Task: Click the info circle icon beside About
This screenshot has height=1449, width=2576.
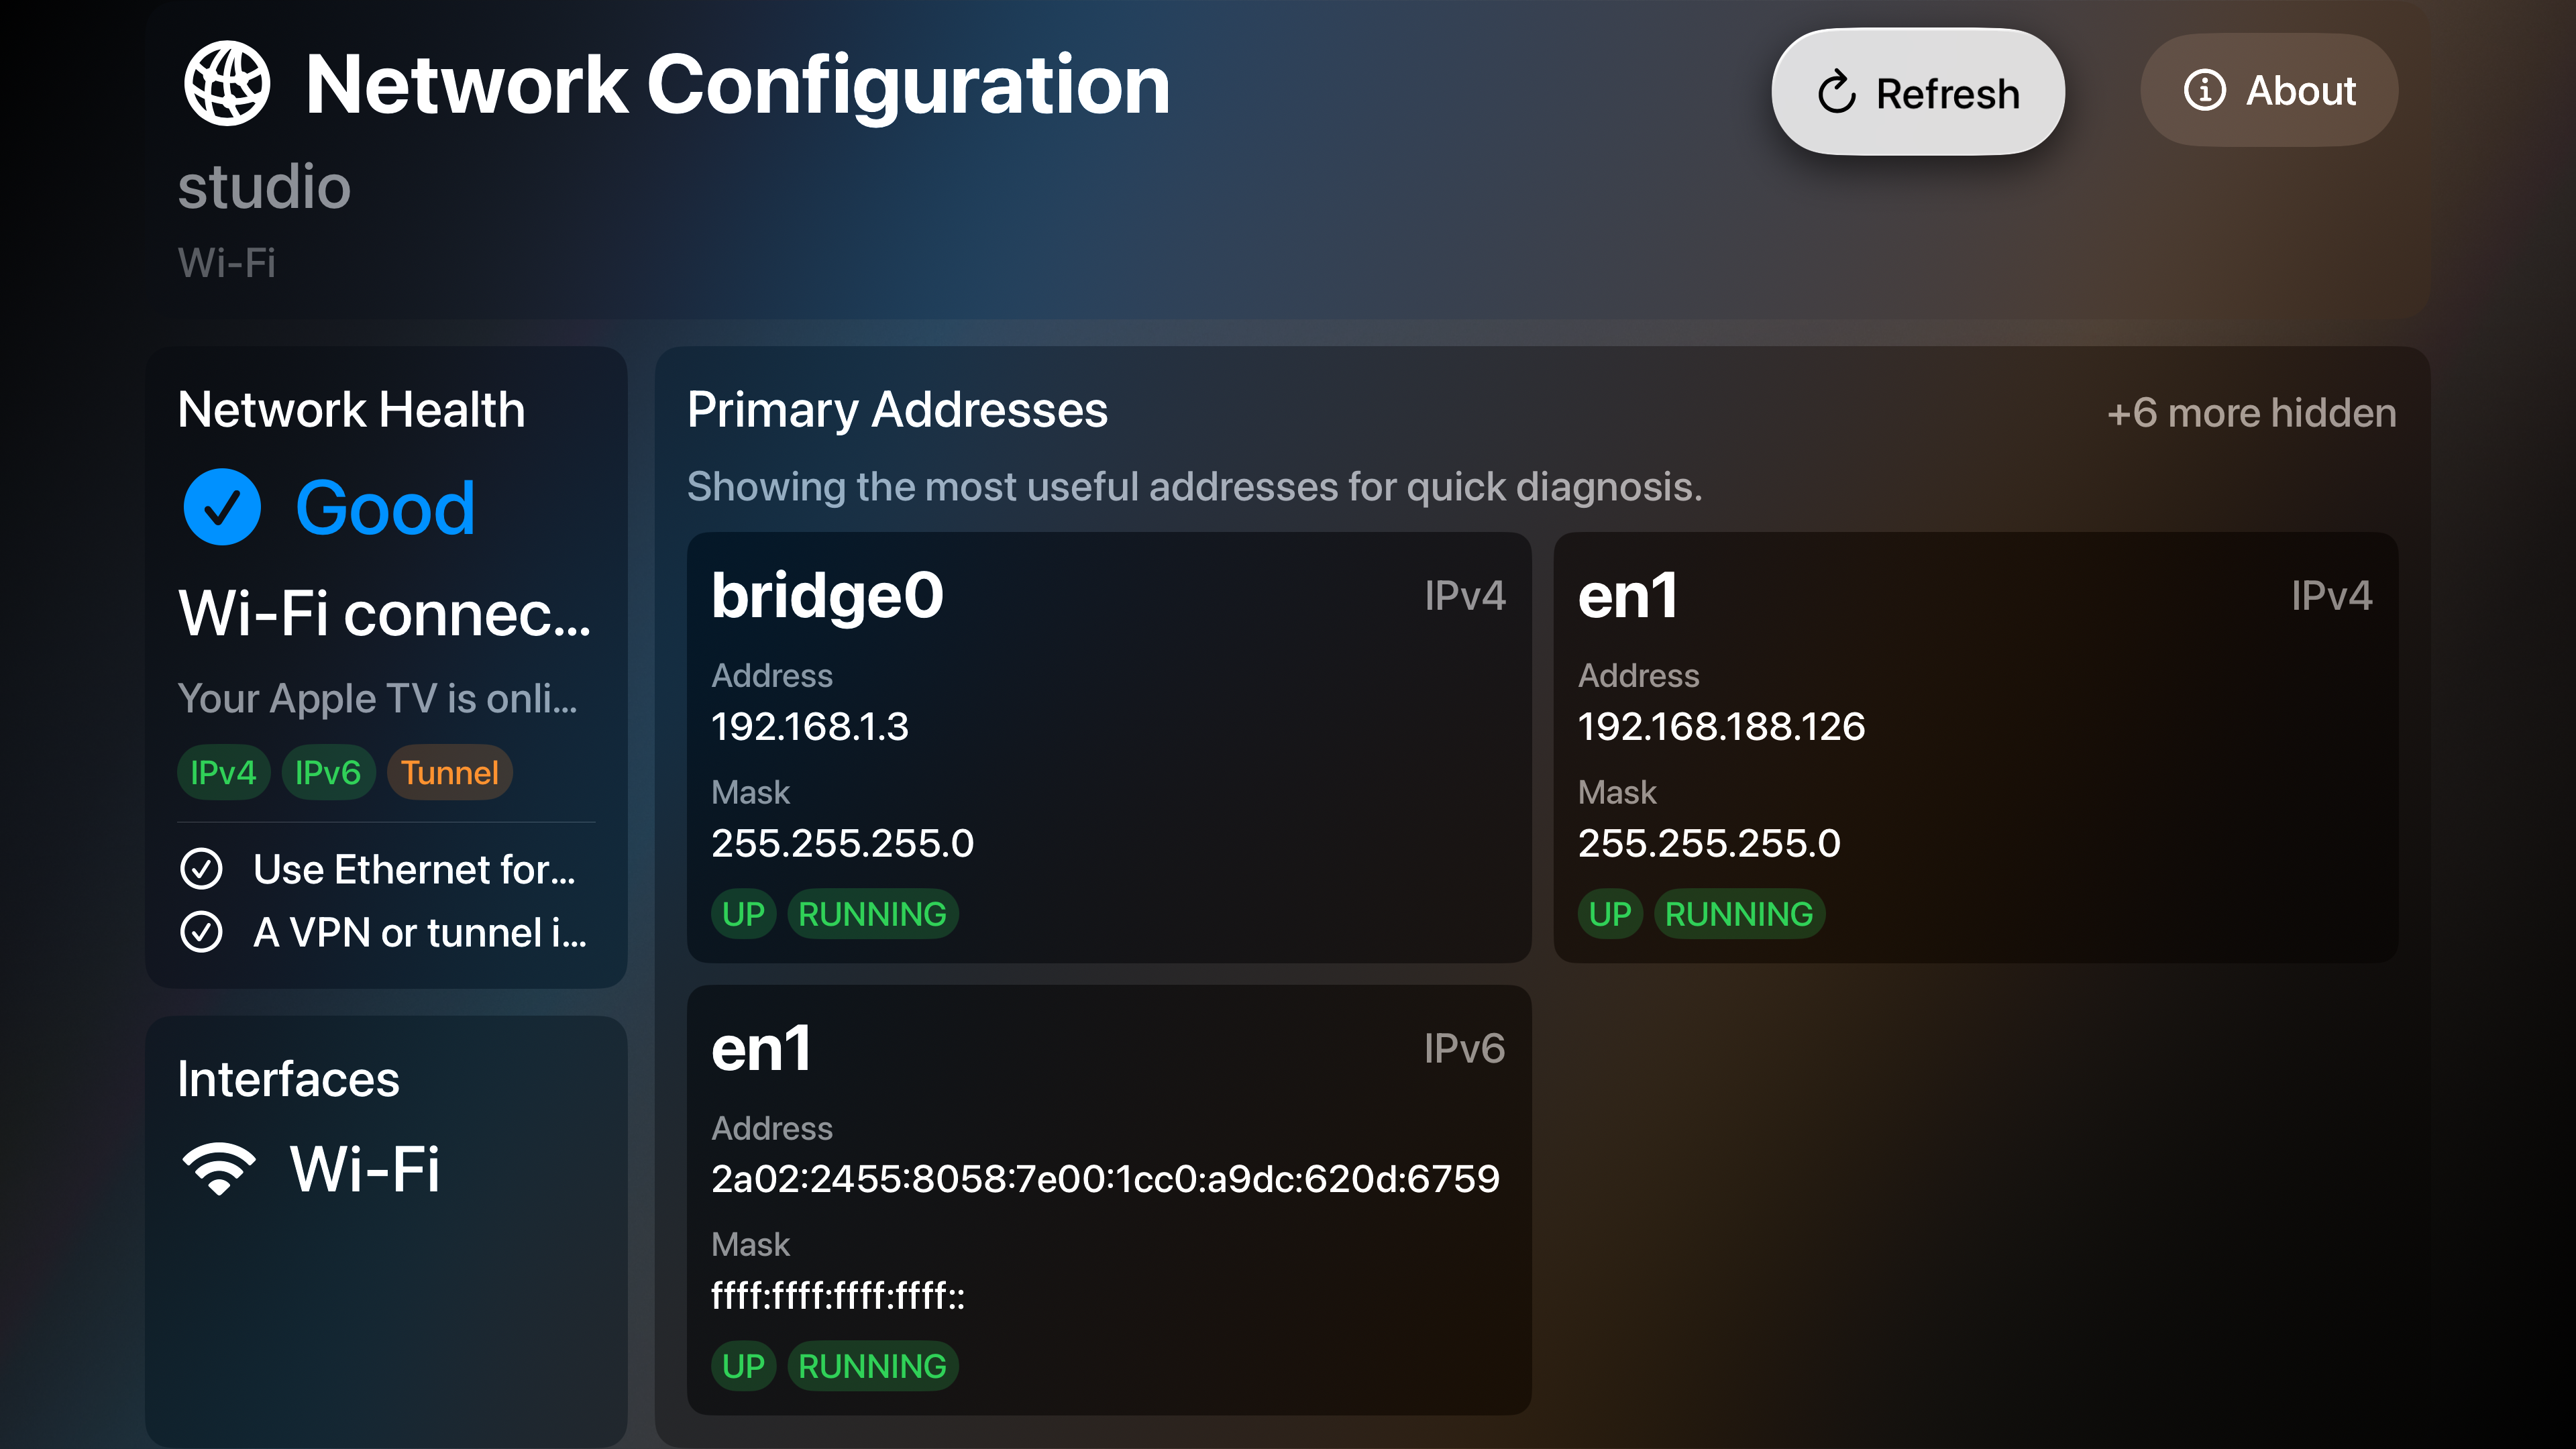Action: [x=2204, y=90]
